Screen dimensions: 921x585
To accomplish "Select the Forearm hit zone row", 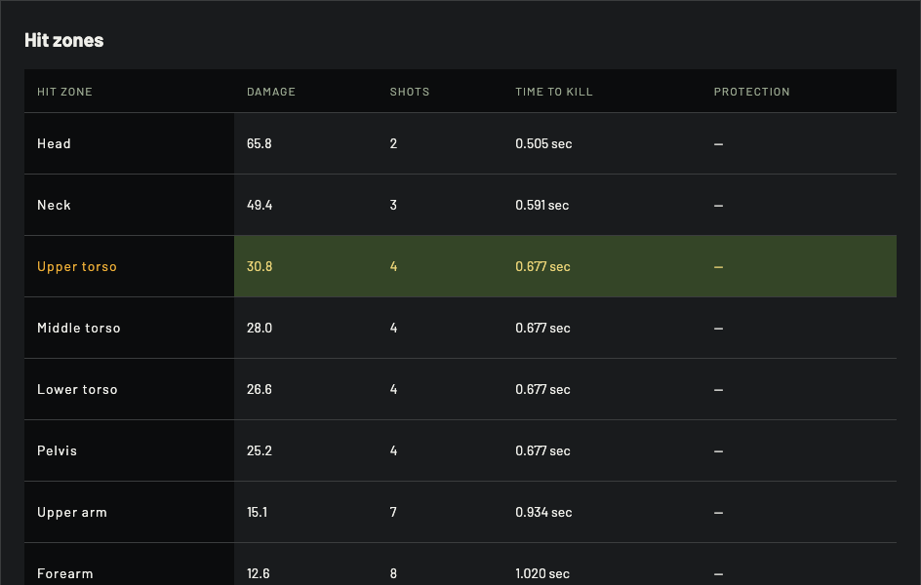I will click(x=460, y=565).
